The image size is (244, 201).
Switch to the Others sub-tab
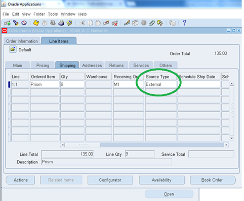pyautogui.click(x=166, y=65)
